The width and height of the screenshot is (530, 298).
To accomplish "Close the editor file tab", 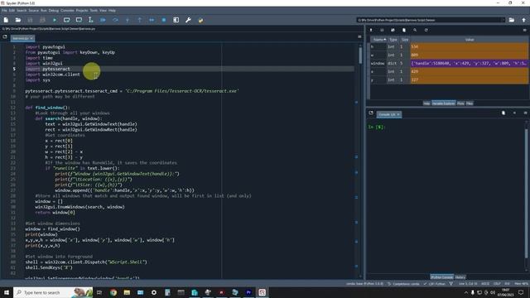I will 31,39.
